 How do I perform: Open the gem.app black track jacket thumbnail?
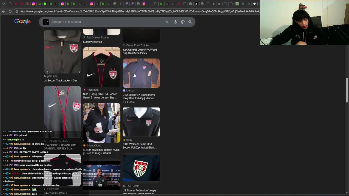(62, 51)
